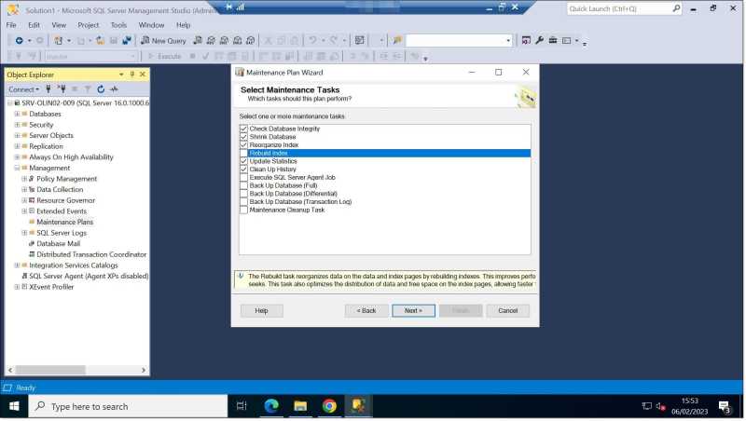Viewport: 746px width, 421px height.
Task: Uncheck Reorganize Index task
Action: 243,145
